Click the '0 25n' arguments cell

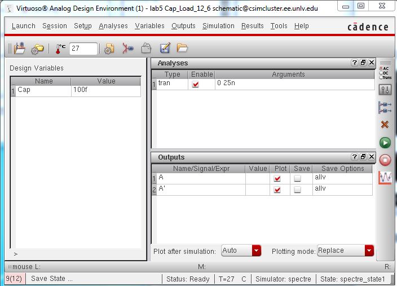pos(295,84)
